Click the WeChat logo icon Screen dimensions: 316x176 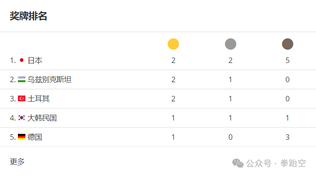pos(238,163)
